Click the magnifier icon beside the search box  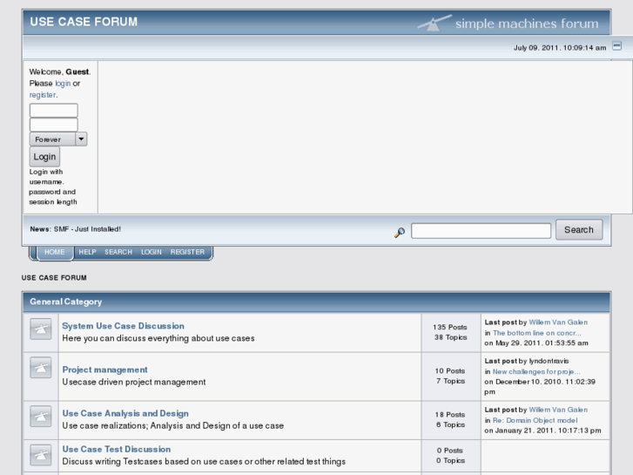point(400,233)
